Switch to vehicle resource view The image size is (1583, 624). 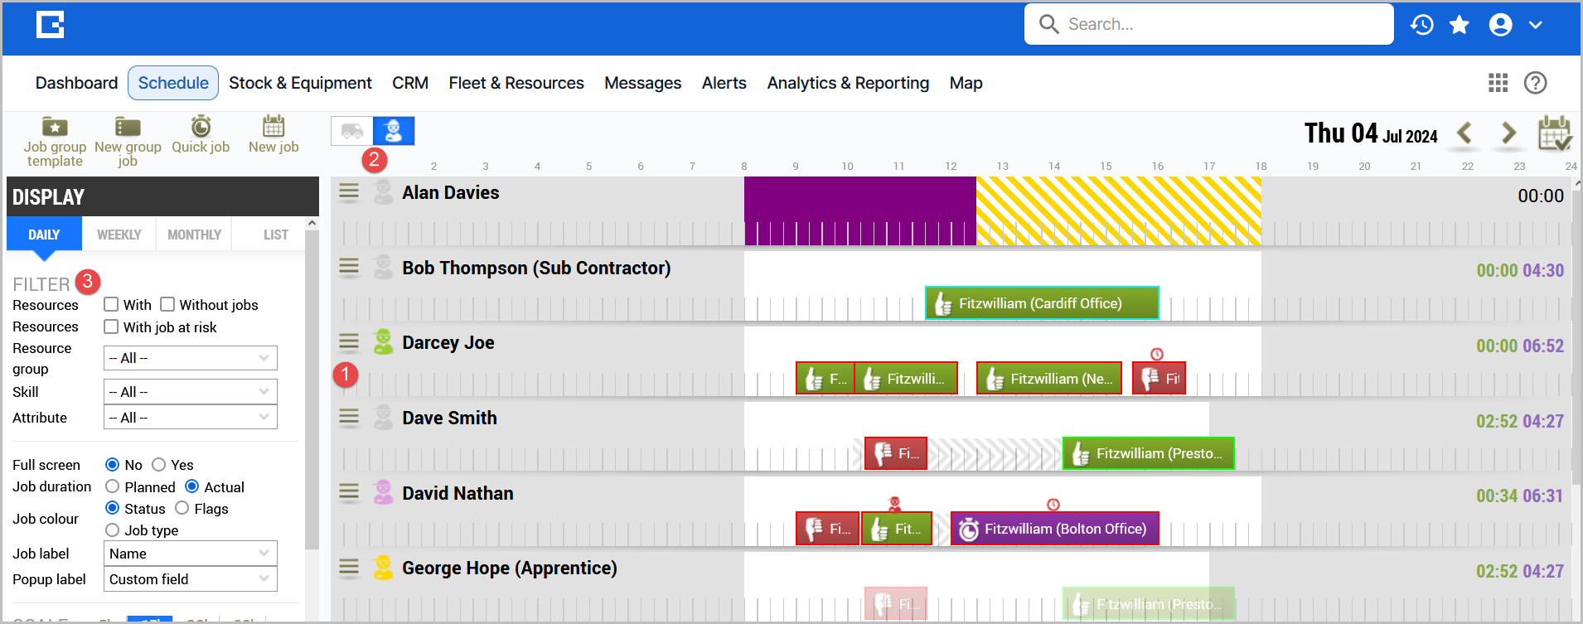(x=352, y=131)
